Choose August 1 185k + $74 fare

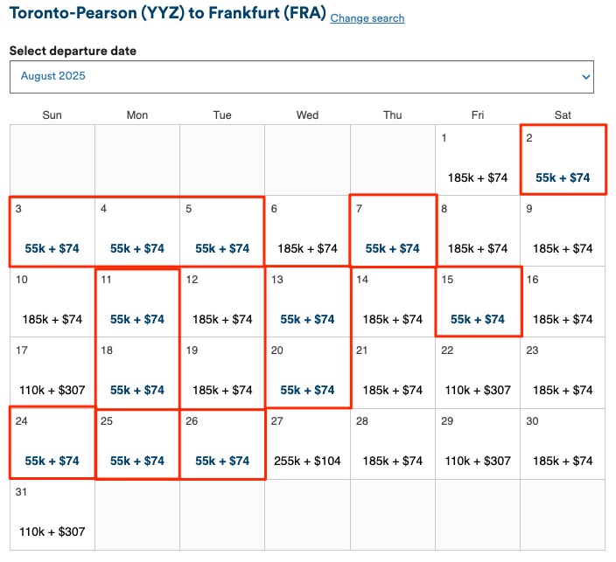478,177
